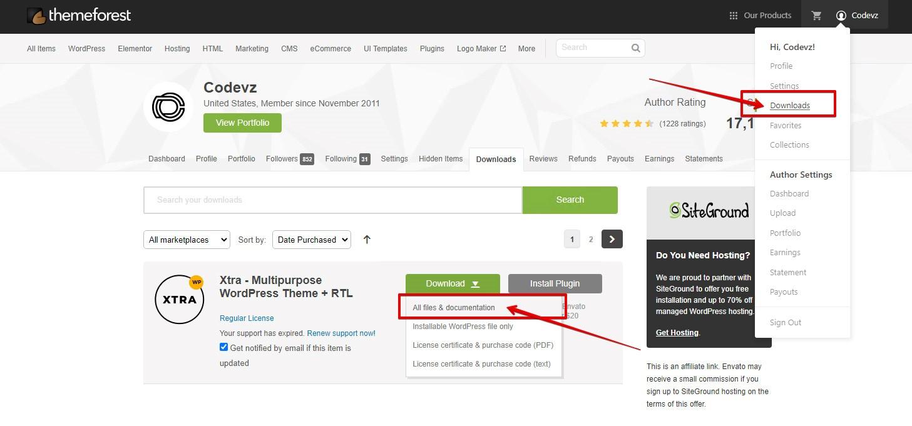Open Downloads in the user menu
This screenshot has height=426, width=912.
coord(789,106)
